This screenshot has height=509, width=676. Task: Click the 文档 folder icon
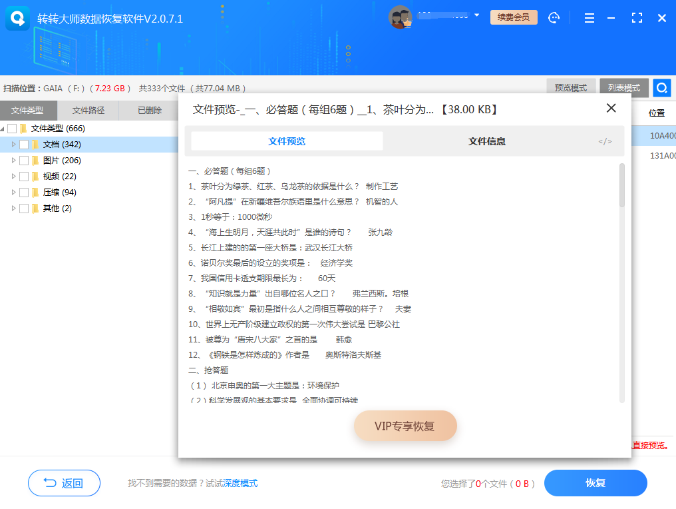pyautogui.click(x=35, y=145)
